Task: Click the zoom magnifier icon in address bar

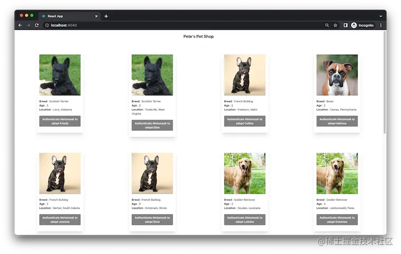Action: click(327, 25)
